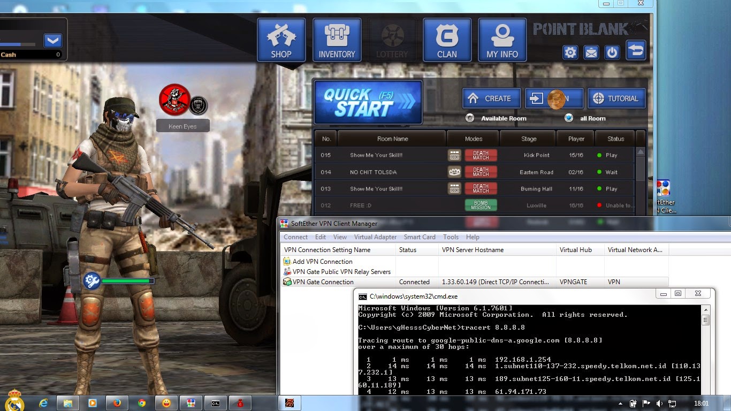Select room 014 NO CHIT TOLSDA

474,172
